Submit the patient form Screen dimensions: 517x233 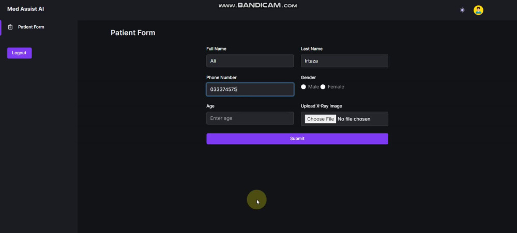pyautogui.click(x=297, y=139)
